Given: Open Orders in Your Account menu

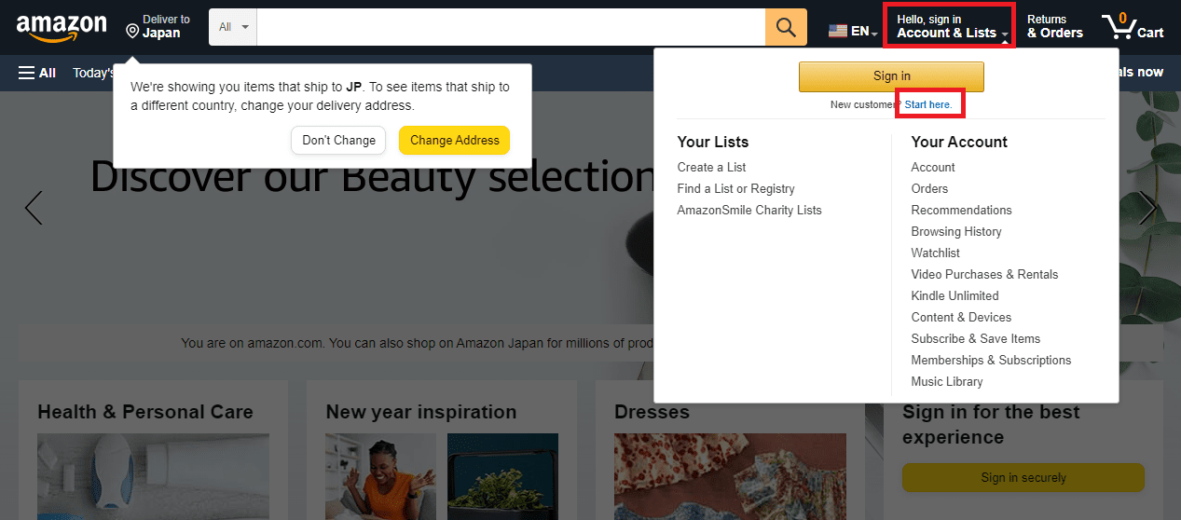Looking at the screenshot, I should pos(929,189).
